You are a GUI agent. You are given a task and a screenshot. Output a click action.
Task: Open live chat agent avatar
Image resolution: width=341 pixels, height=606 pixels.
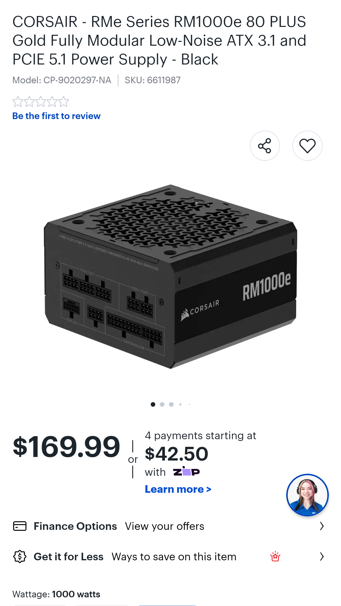click(307, 495)
